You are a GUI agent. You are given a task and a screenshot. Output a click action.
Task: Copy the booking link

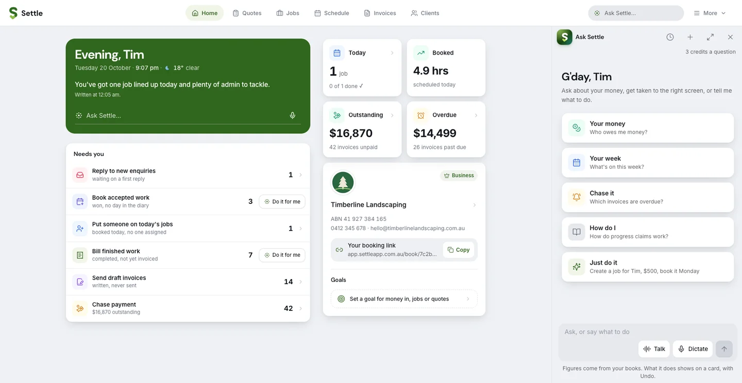pos(458,250)
